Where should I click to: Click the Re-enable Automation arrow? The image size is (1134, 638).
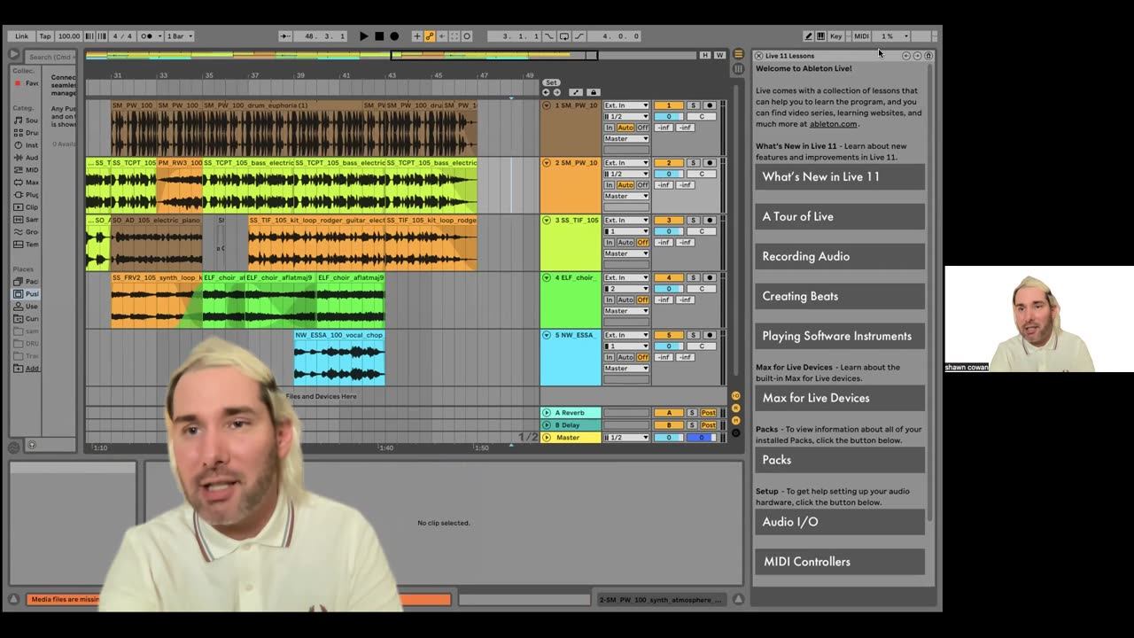[x=442, y=36]
